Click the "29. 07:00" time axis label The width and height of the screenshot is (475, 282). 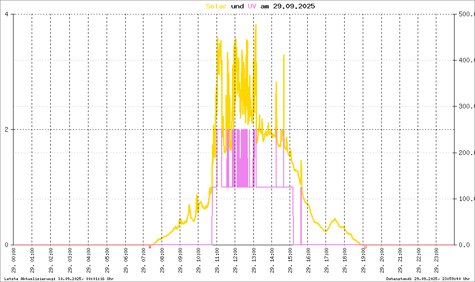143,261
